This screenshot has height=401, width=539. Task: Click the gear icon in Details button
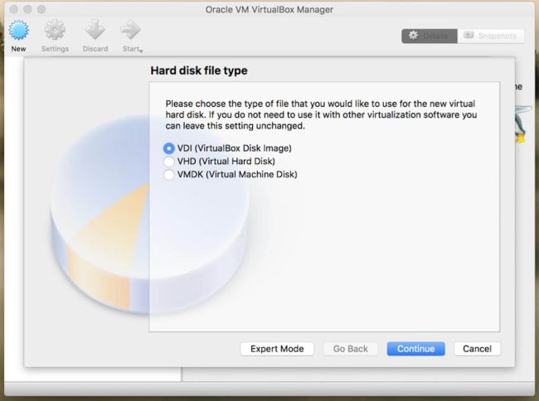(x=414, y=36)
